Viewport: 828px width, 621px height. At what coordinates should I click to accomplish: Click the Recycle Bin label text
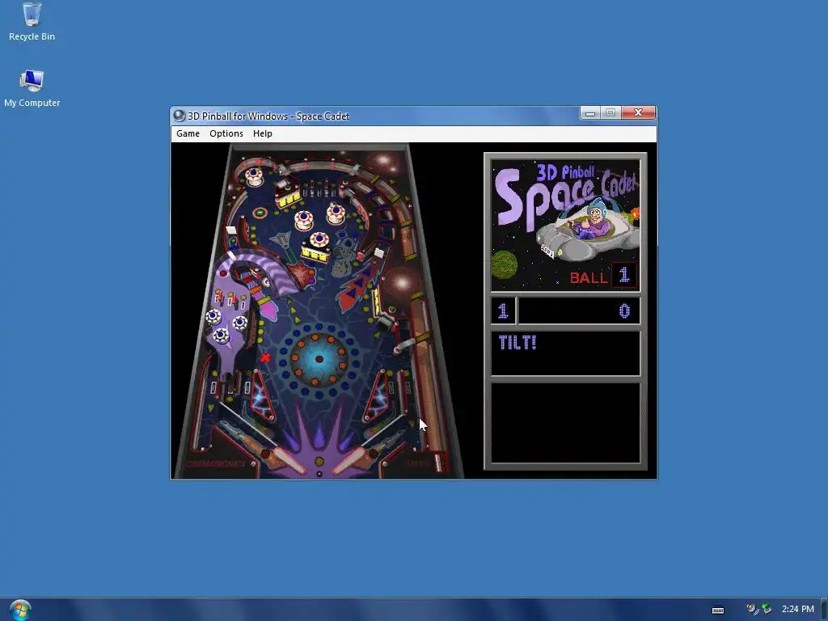(x=32, y=36)
